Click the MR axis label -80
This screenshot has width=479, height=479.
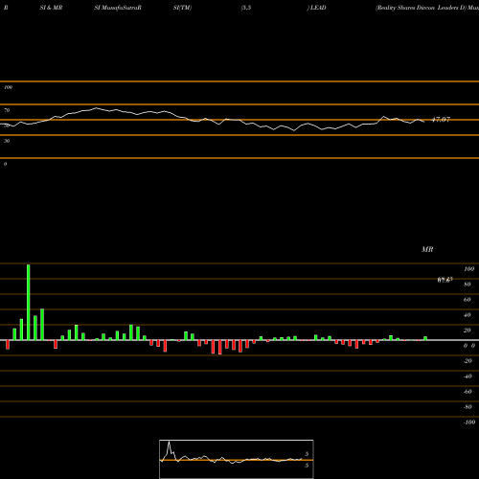point(468,407)
